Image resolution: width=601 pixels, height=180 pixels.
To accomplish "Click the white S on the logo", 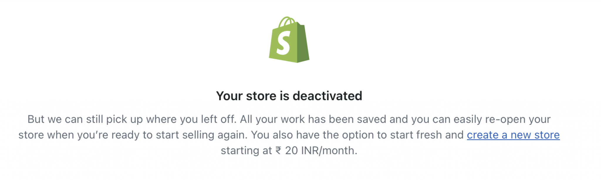I will click(283, 43).
